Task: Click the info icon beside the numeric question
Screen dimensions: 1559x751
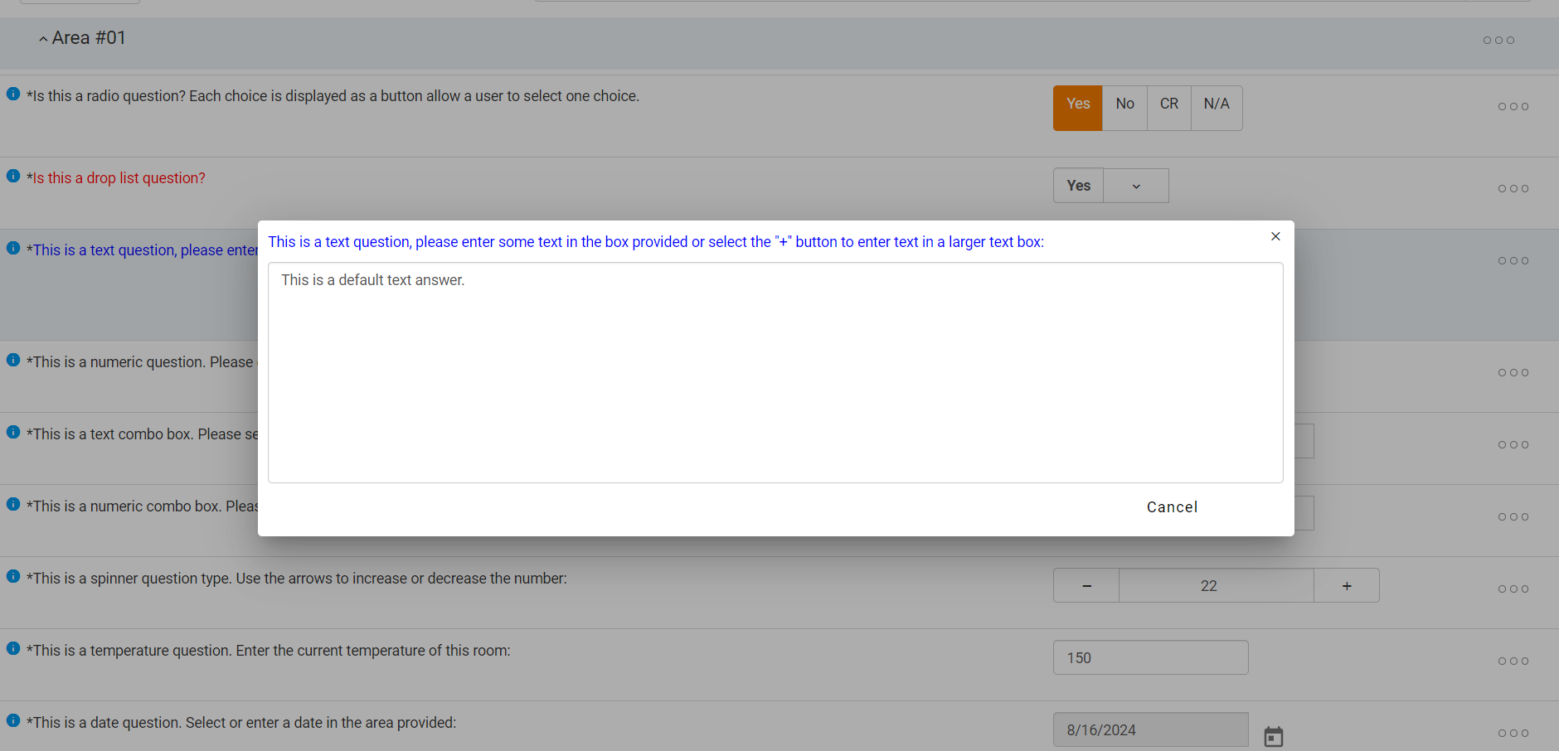Action: 13,360
